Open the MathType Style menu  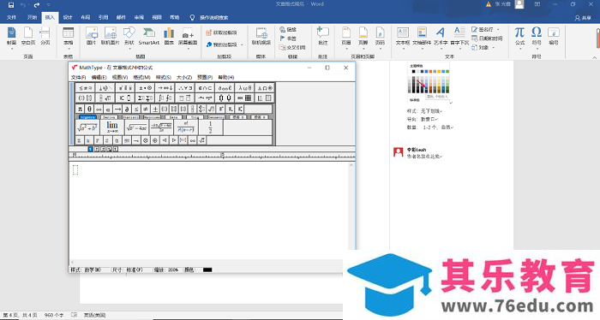pyautogui.click(x=164, y=78)
